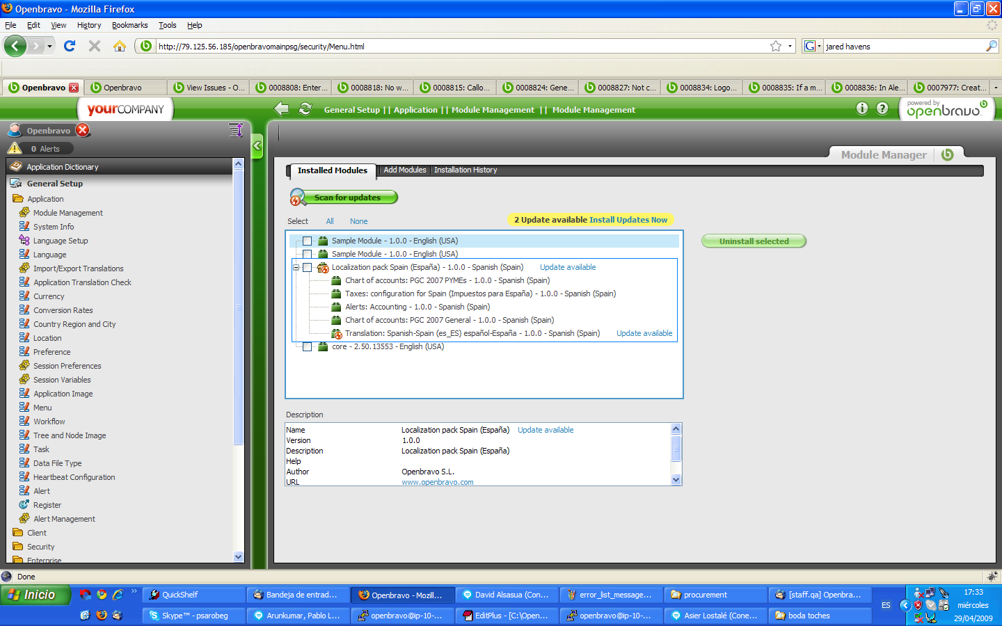Screen dimensions: 1002x626
Task: Open the URL bar history dropdown
Action: coord(790,47)
